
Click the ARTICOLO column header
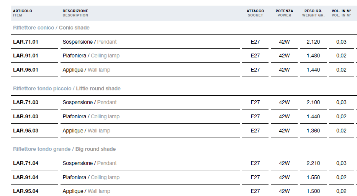coord(23,13)
